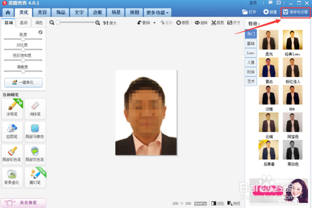Click the 打开 open file button

click(x=249, y=12)
